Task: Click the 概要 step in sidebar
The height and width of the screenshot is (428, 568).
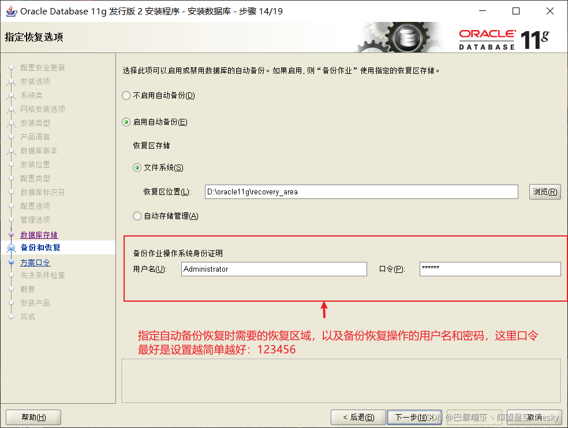Action: coord(28,289)
